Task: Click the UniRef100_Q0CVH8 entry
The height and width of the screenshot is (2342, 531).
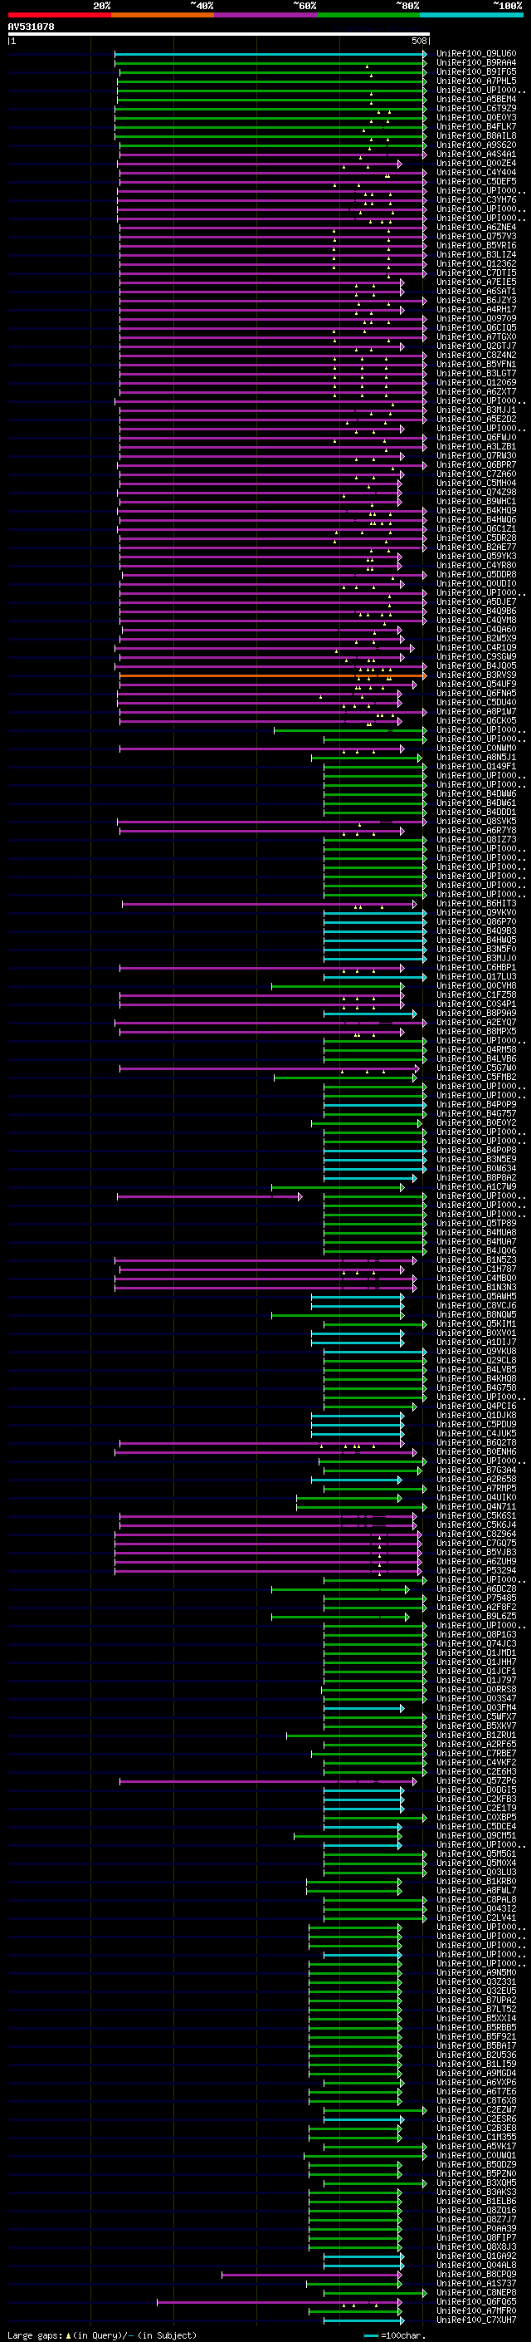Action: coord(475,985)
